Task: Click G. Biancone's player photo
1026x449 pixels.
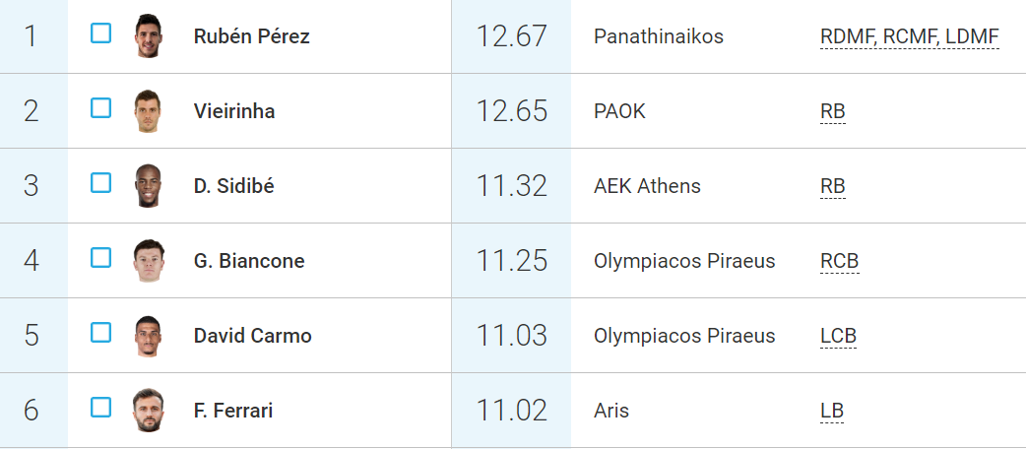Action: pos(148,261)
